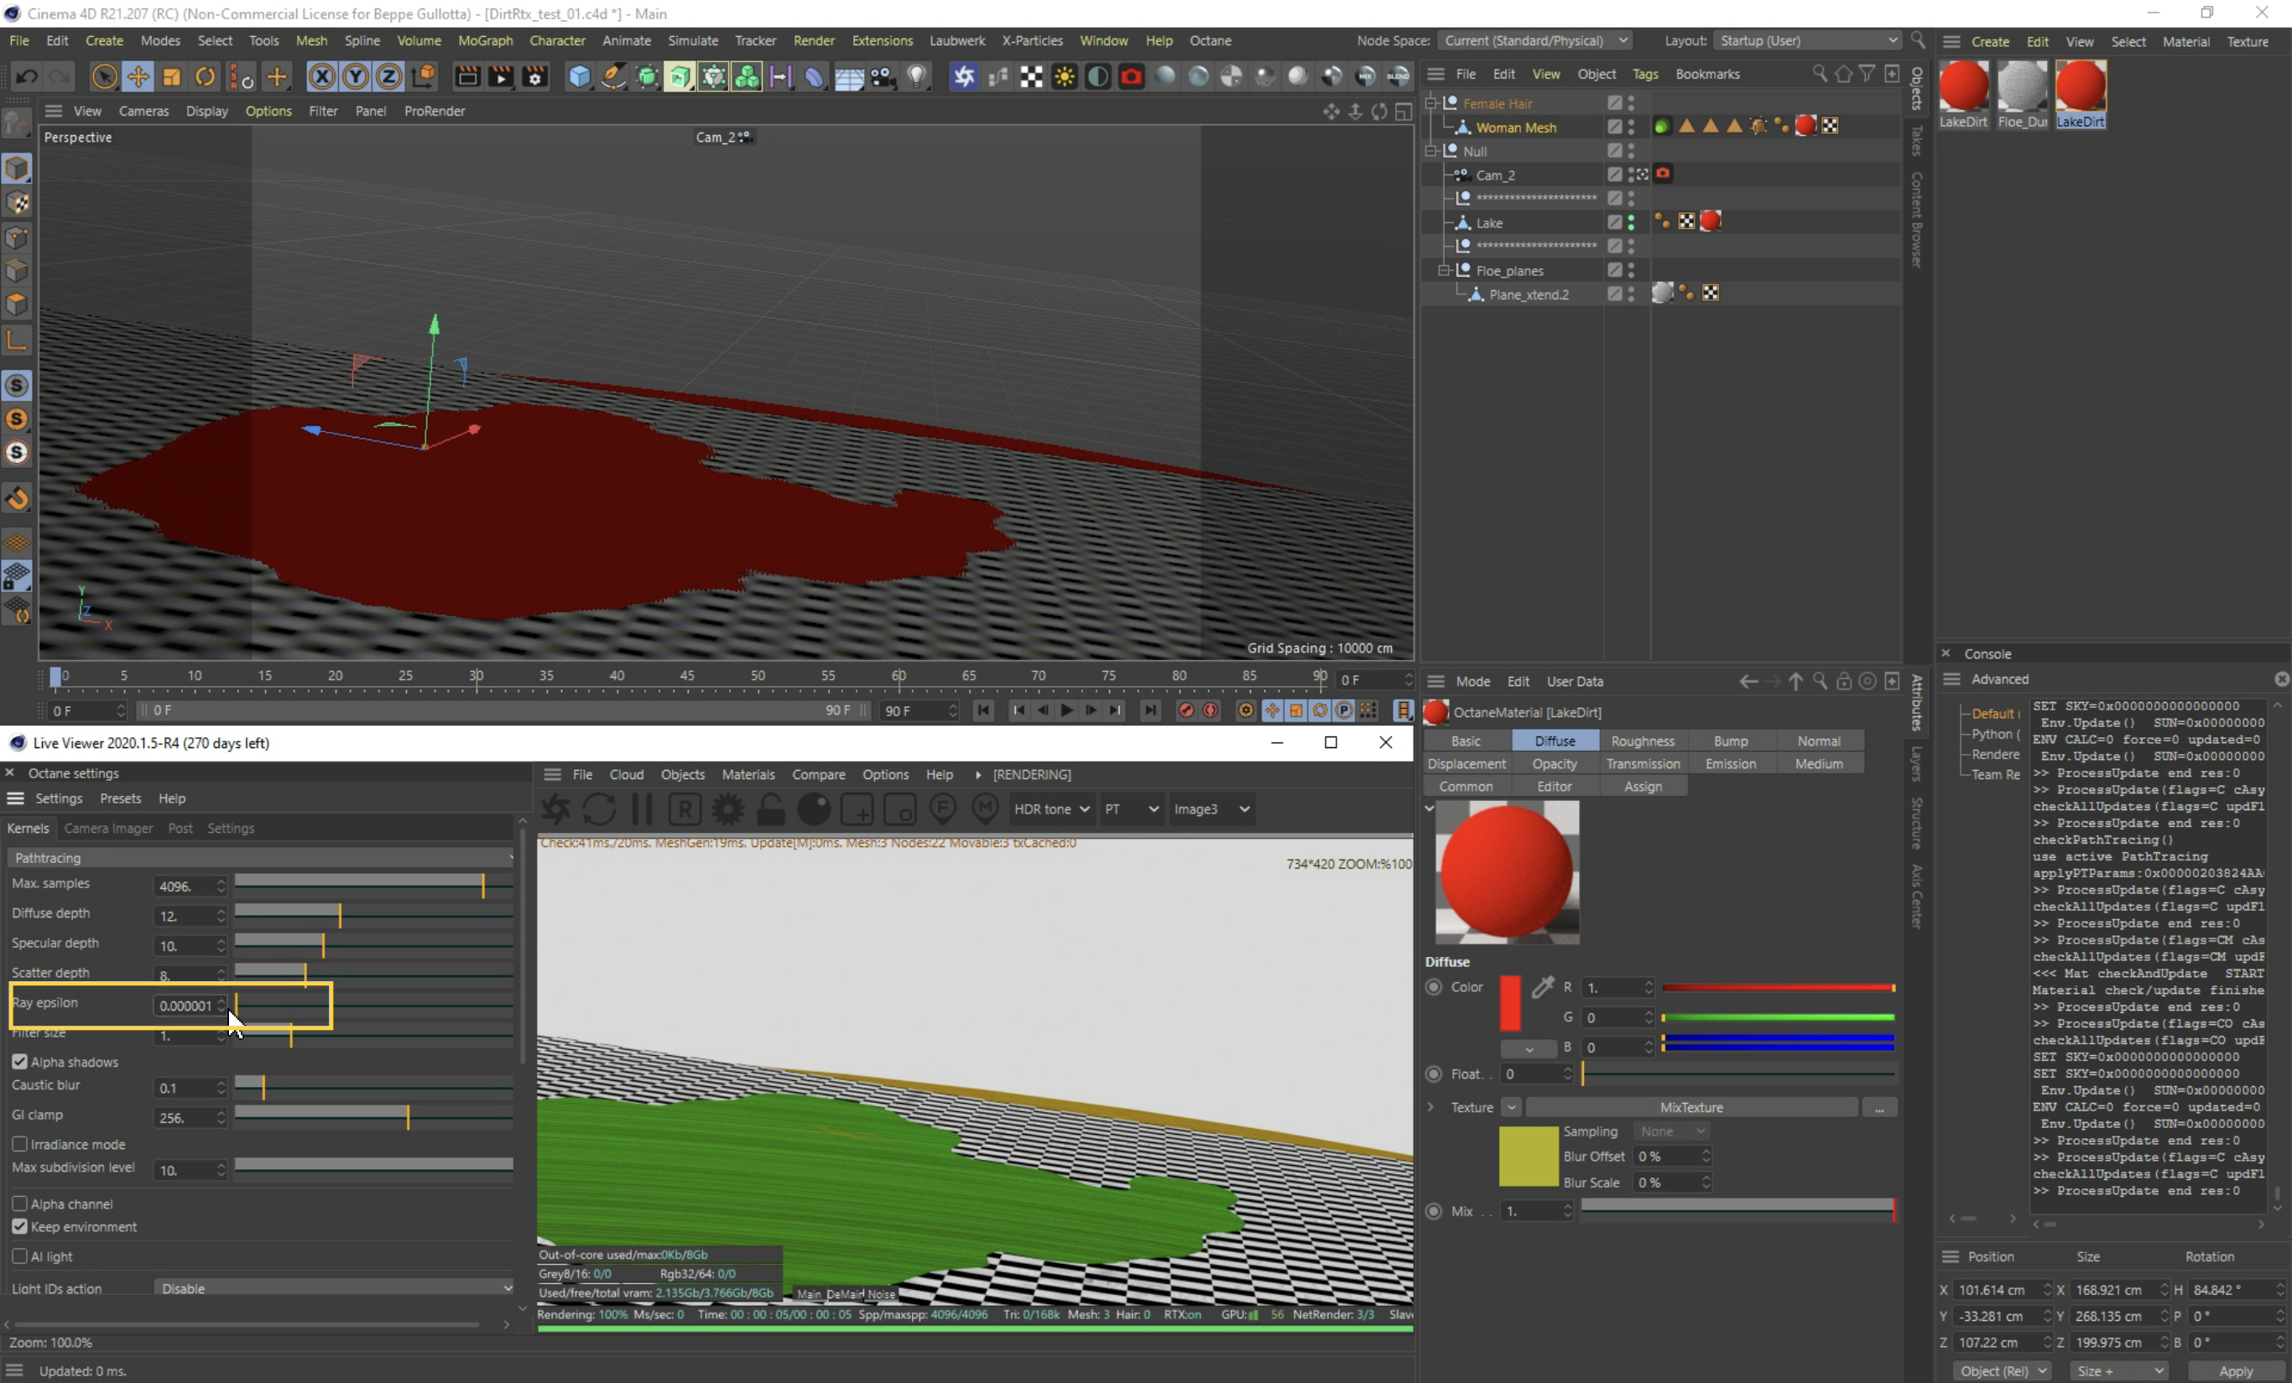
Task: Select the Rotate tool in top toolbar
Action: point(205,76)
